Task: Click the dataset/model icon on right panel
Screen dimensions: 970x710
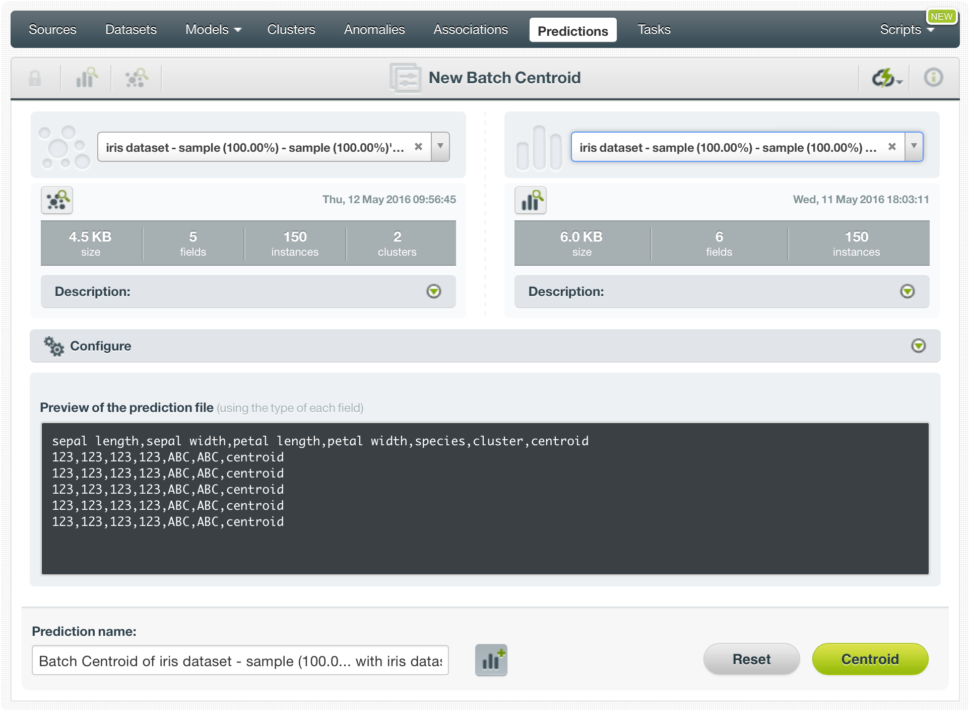Action: tap(532, 200)
